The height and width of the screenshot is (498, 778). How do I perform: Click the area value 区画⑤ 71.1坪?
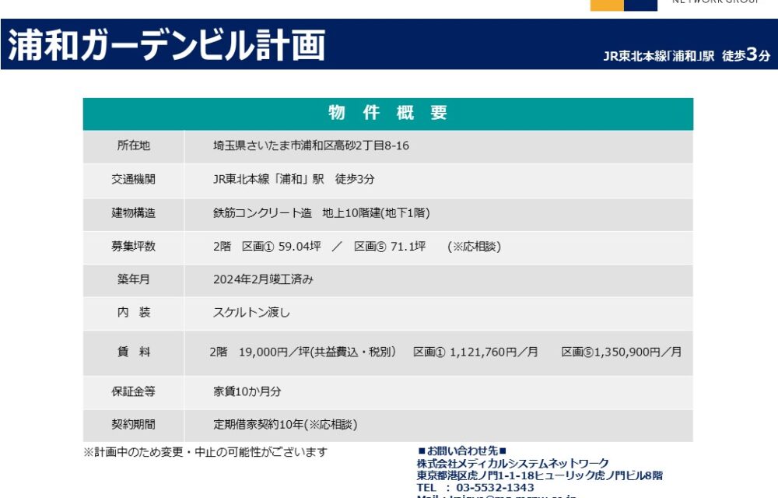tap(390, 247)
